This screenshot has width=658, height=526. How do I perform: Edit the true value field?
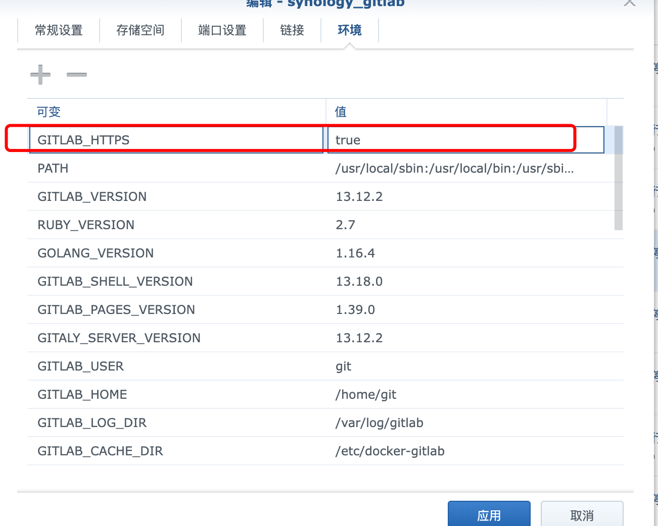pos(466,140)
